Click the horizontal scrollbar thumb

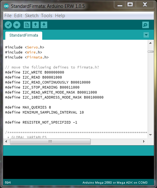click(50, 142)
